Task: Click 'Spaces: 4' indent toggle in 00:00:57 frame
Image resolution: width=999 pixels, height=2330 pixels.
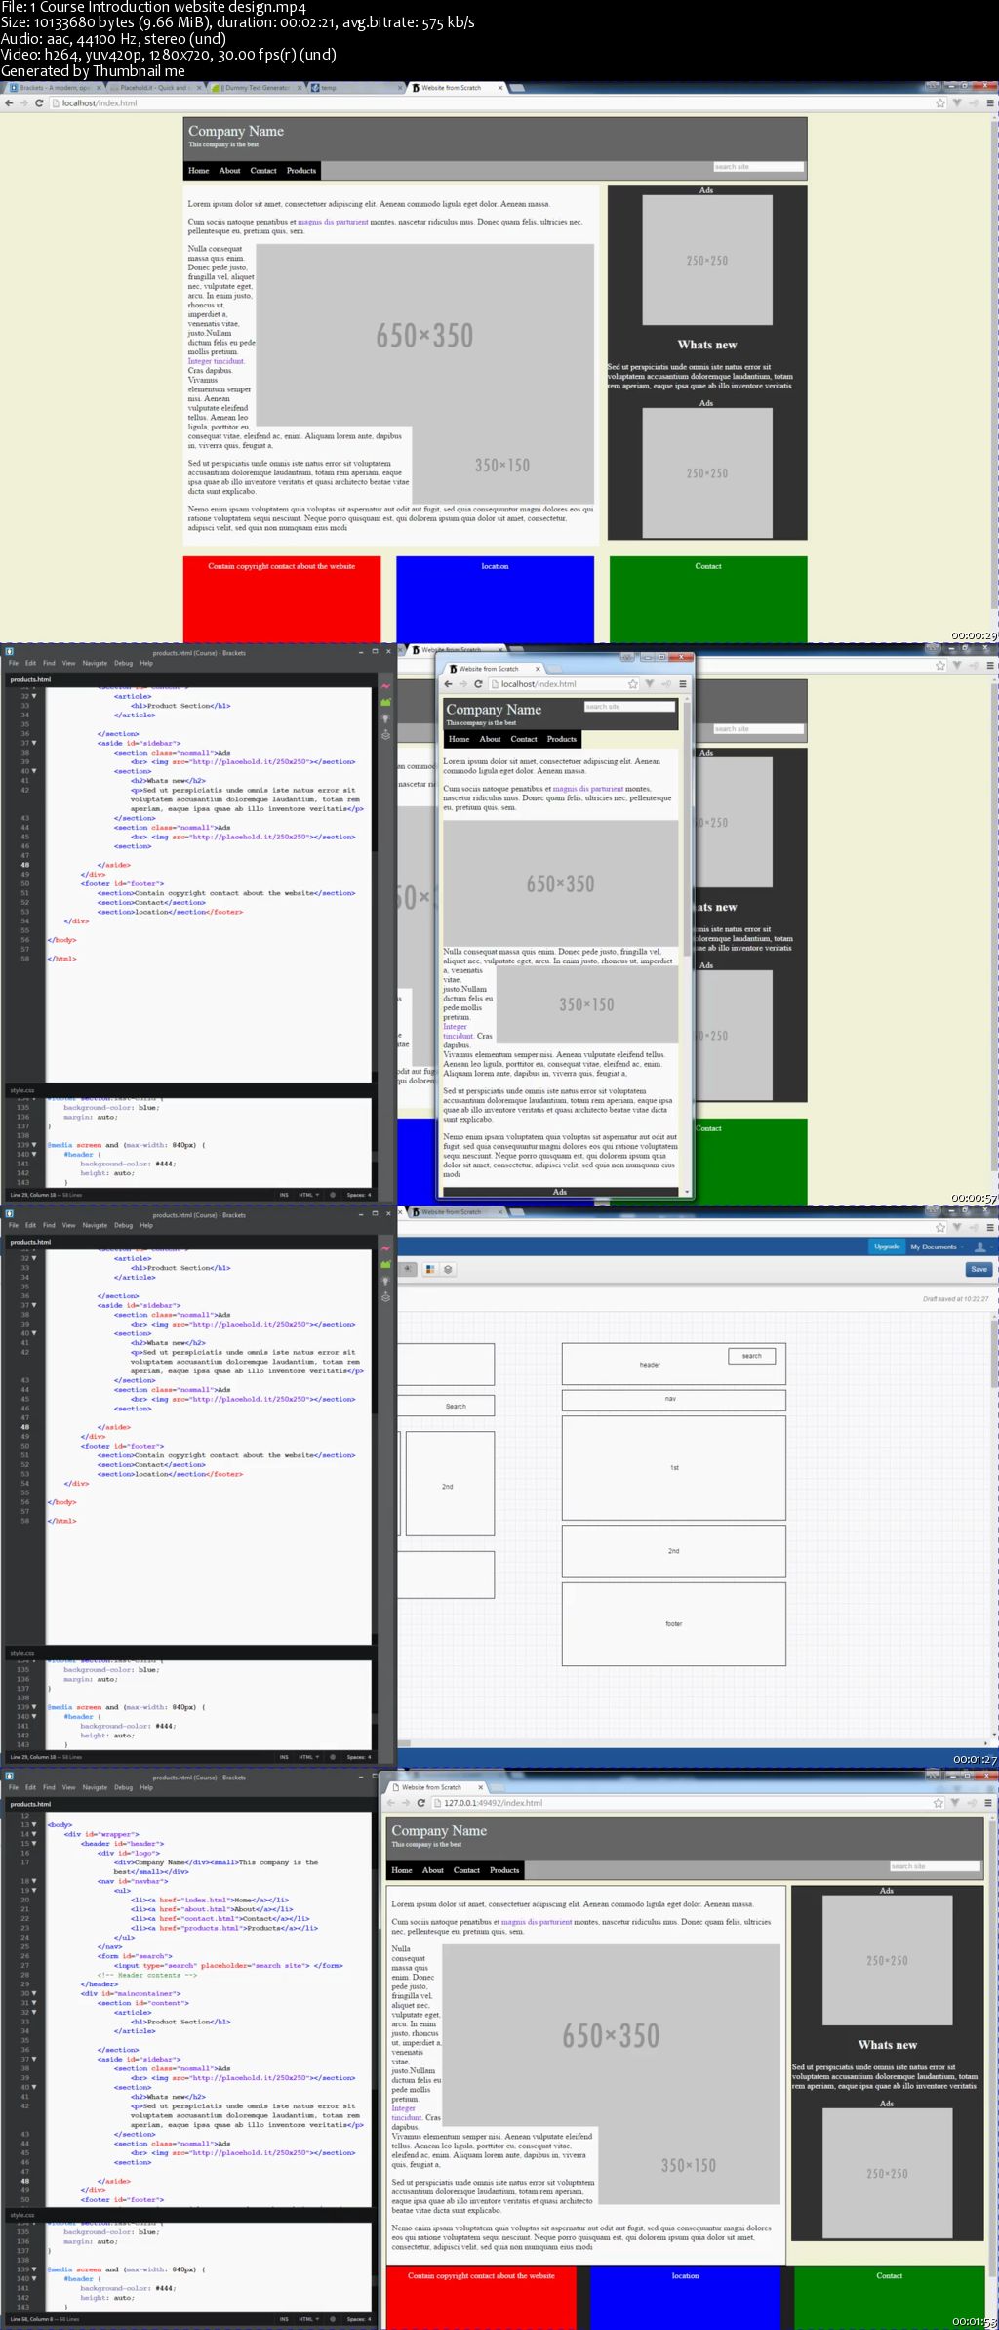Action: click(x=358, y=1195)
